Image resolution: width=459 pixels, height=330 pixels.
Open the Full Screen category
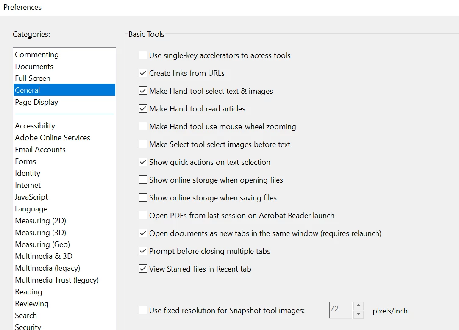tap(33, 78)
